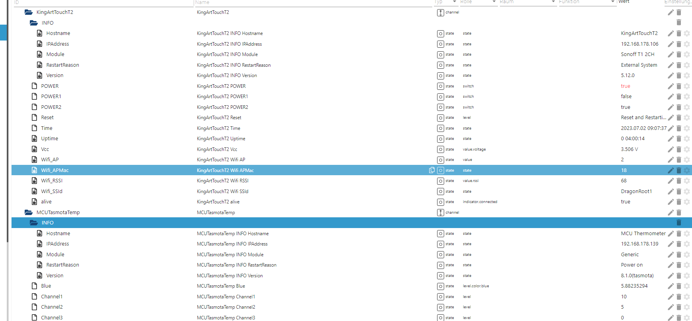Viewport: 692px width, 321px height.
Task: Click POWER1 value 'false'
Action: [626, 97]
